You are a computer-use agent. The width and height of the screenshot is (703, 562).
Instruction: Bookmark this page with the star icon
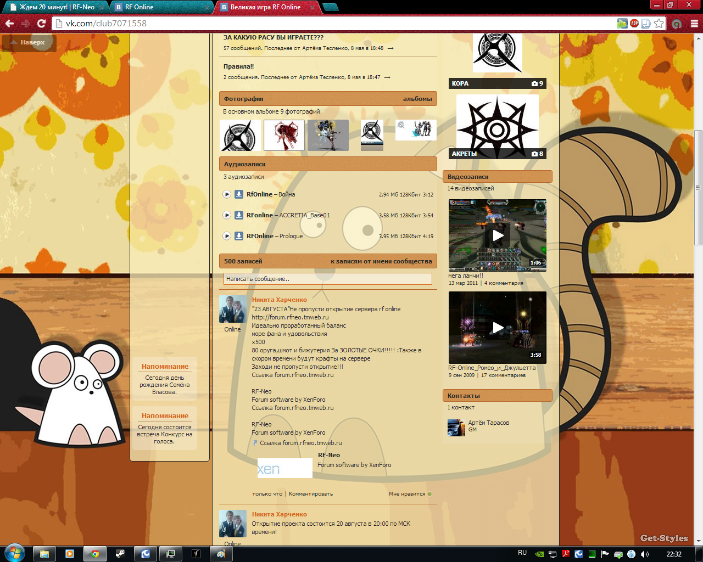pyautogui.click(x=659, y=23)
